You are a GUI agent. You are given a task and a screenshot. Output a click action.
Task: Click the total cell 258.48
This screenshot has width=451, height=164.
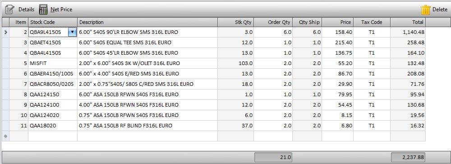[x=408, y=42]
